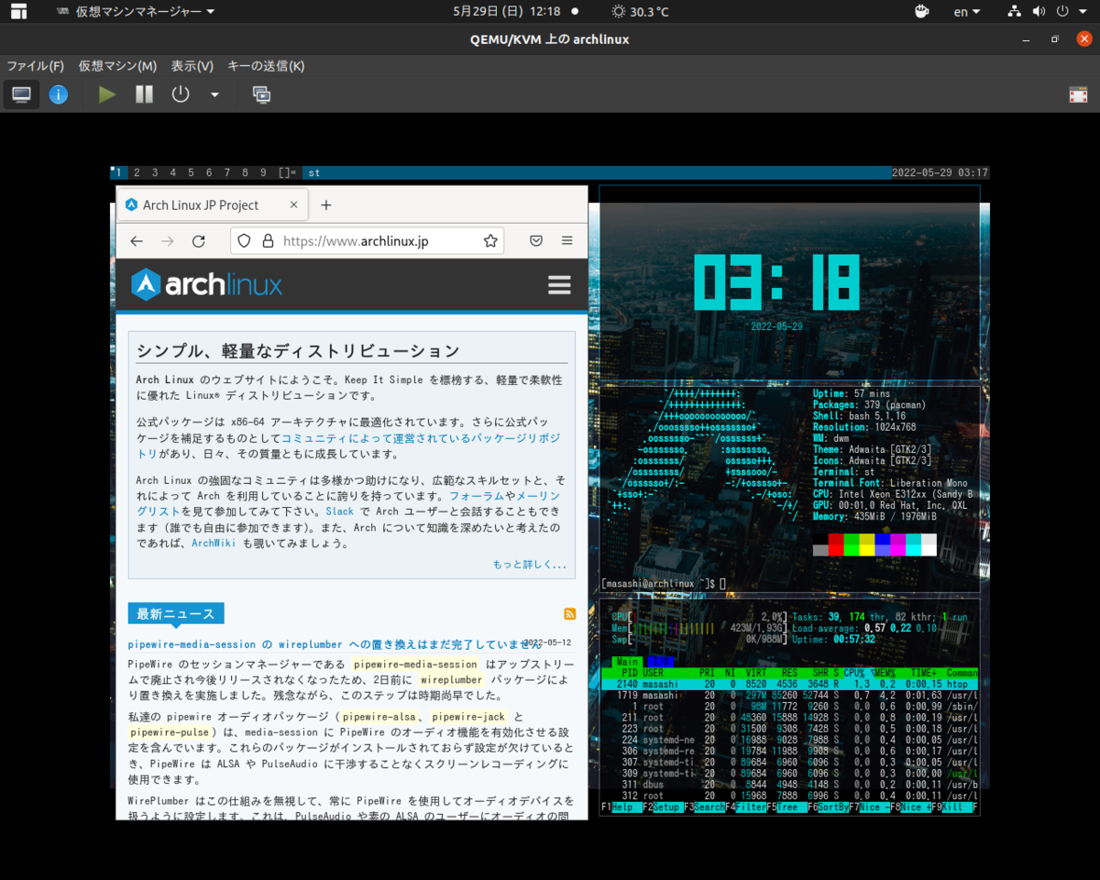This screenshot has height=880, width=1100.
Task: Sort htop by CPU% column
Action: [x=861, y=673]
